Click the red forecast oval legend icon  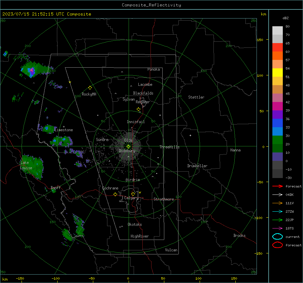click(277, 245)
